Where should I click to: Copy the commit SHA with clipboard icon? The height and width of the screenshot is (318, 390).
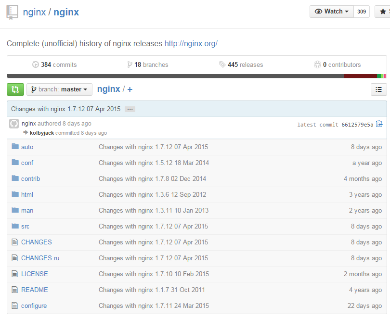(379, 124)
